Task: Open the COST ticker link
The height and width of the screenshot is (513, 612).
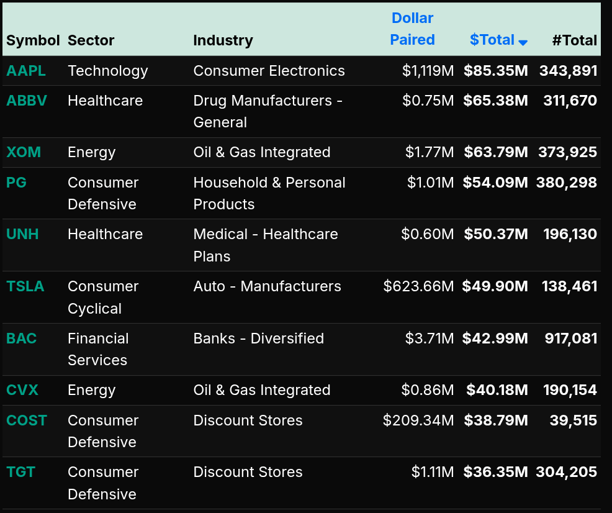Action: click(x=27, y=420)
